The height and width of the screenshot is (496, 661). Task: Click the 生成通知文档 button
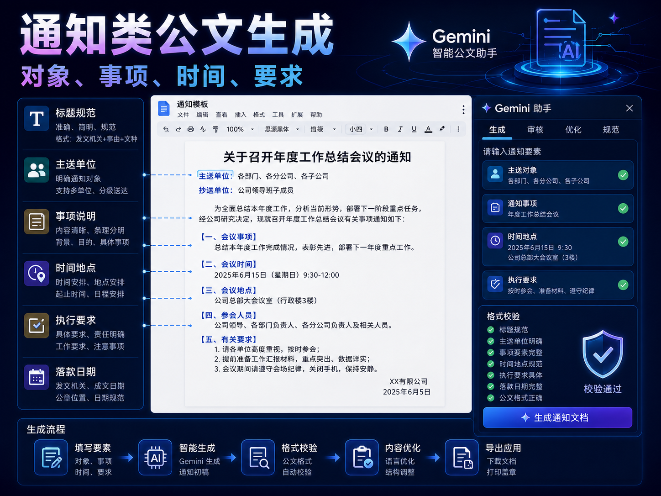pyautogui.click(x=557, y=417)
